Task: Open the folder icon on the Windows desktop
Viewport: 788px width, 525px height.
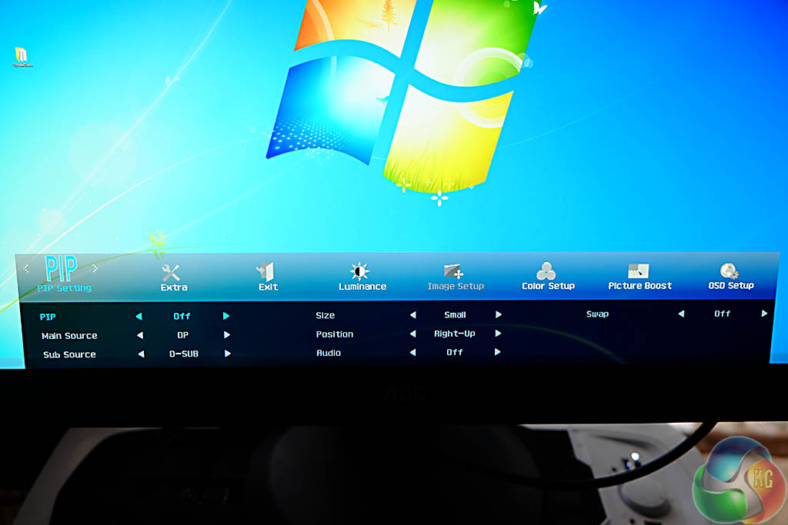Action: pyautogui.click(x=21, y=55)
